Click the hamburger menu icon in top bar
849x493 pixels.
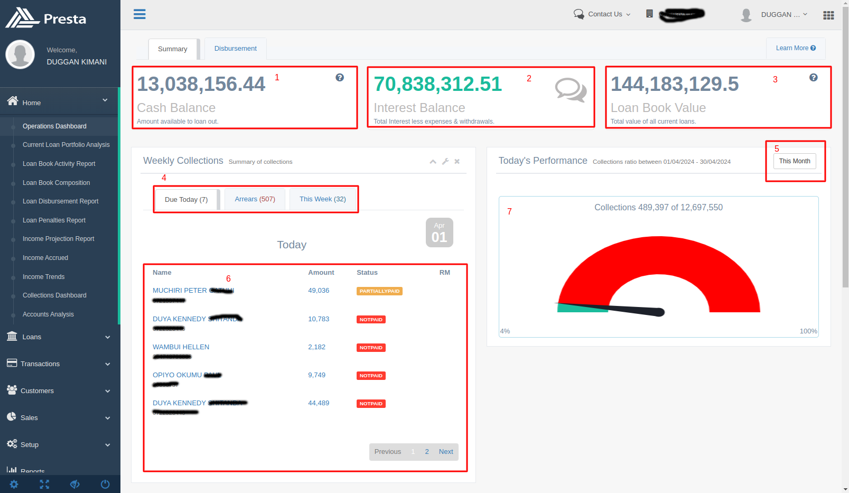click(x=139, y=14)
